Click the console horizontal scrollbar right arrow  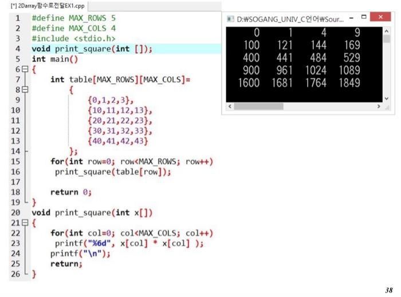pyautogui.click(x=379, y=106)
